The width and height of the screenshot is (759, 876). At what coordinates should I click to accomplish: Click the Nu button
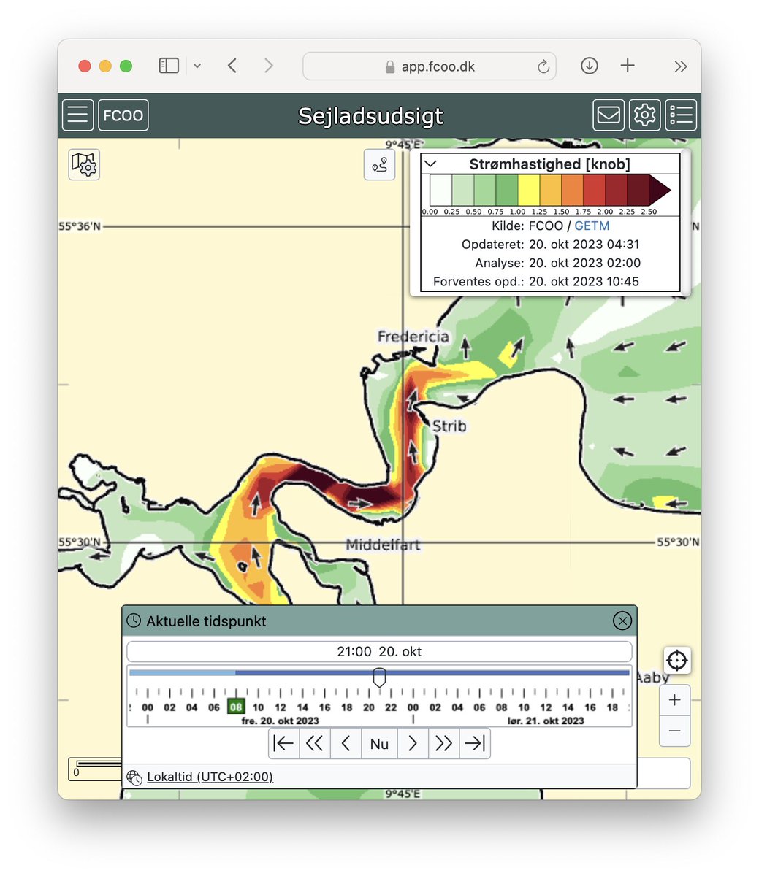[379, 744]
